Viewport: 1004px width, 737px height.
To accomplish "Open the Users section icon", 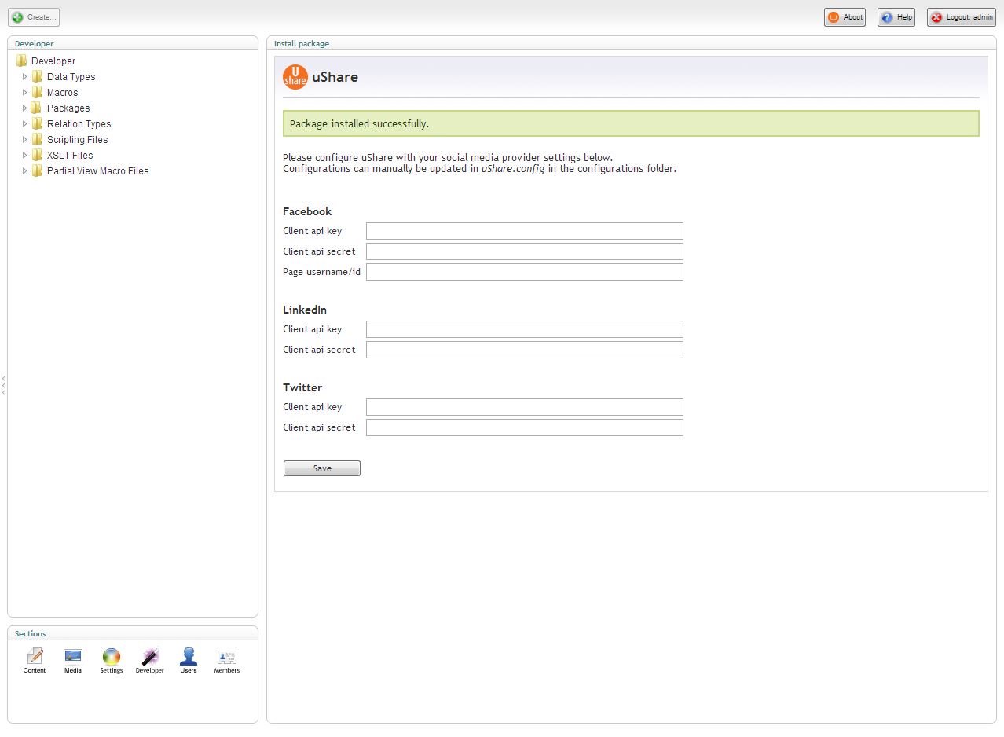I will pyautogui.click(x=189, y=656).
